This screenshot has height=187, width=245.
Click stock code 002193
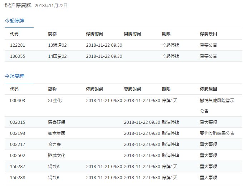click(x=18, y=133)
